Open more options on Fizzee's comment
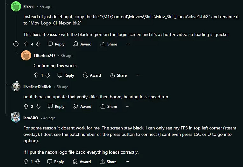 click(128, 44)
